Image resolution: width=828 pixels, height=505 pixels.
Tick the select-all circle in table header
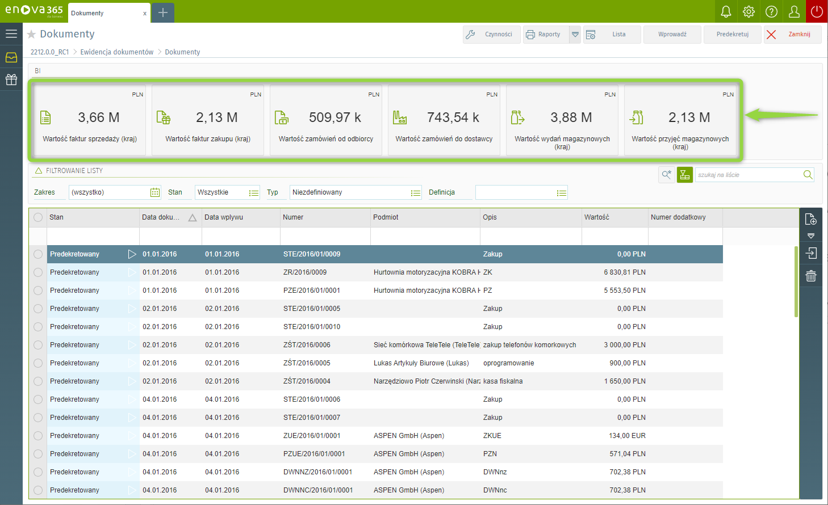[x=38, y=217]
